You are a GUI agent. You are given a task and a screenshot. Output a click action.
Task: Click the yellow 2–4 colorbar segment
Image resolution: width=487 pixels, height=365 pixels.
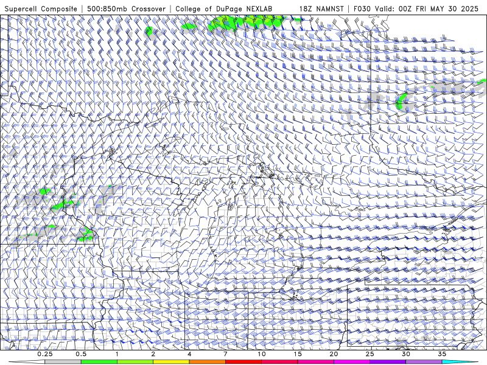171,362
